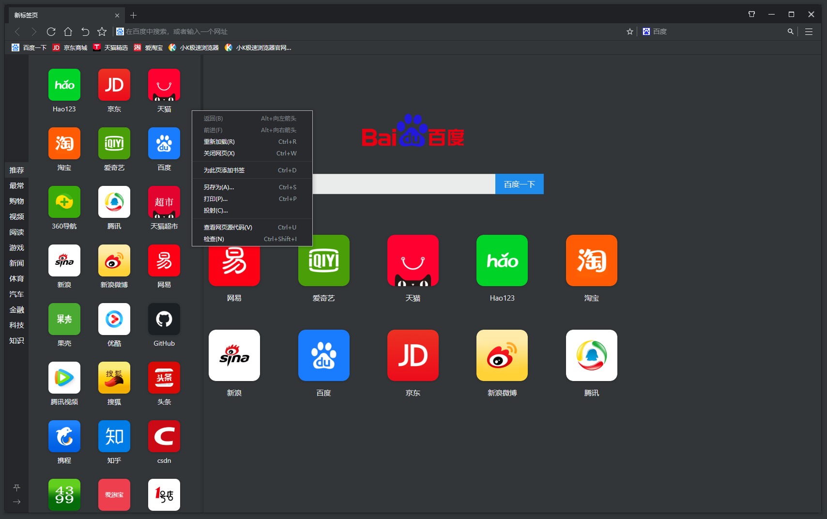Open the 天猫超市 shortcut
827x519 pixels.
coord(164,202)
